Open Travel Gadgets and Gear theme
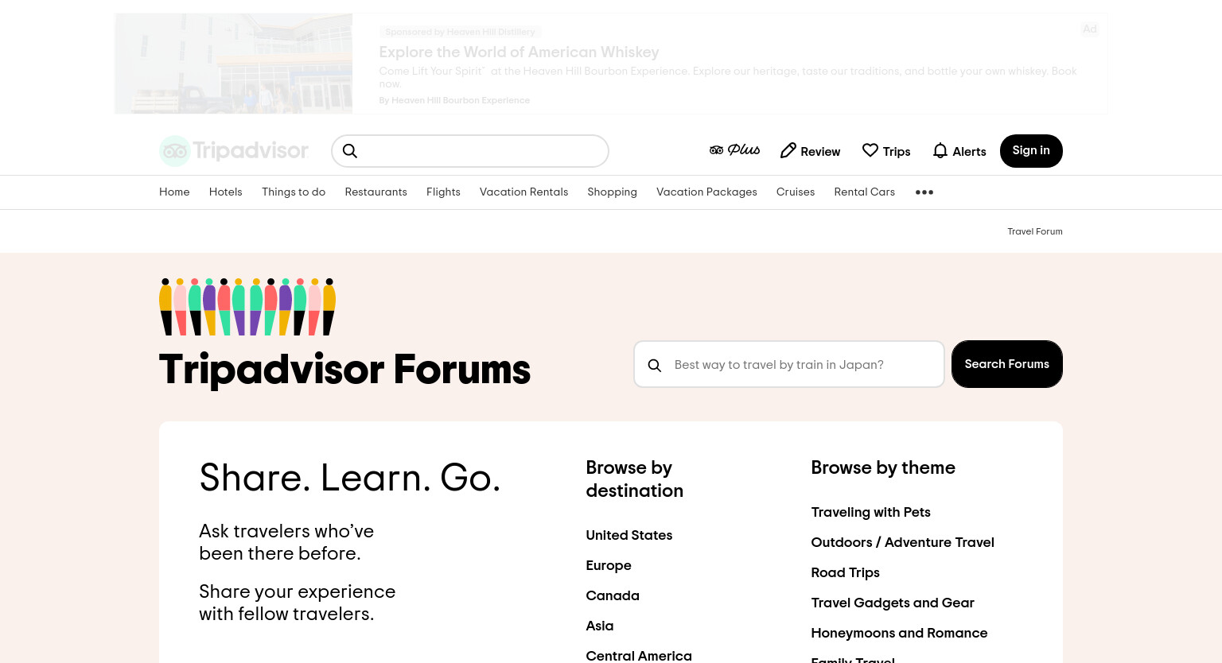1222x663 pixels. point(893,603)
